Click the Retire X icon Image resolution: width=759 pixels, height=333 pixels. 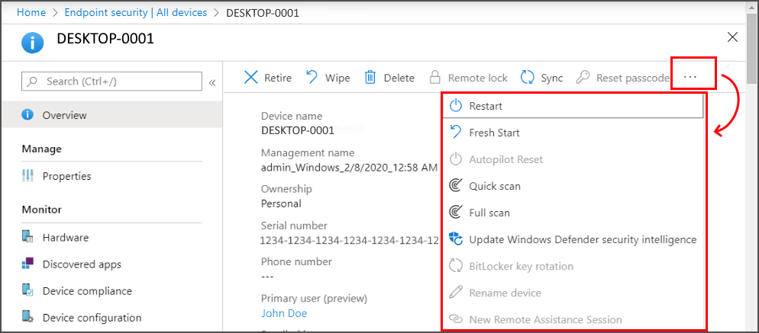[250, 78]
